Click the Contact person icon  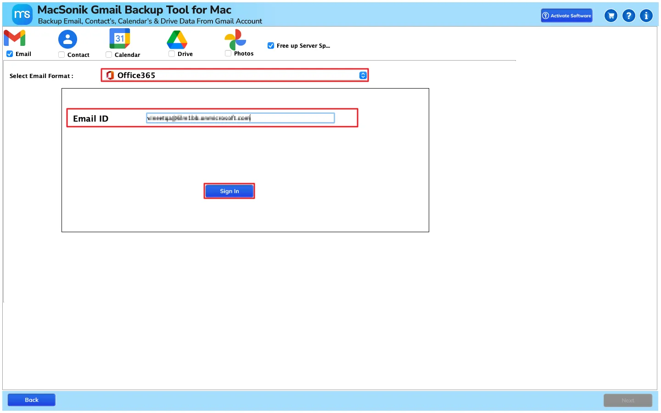click(67, 39)
